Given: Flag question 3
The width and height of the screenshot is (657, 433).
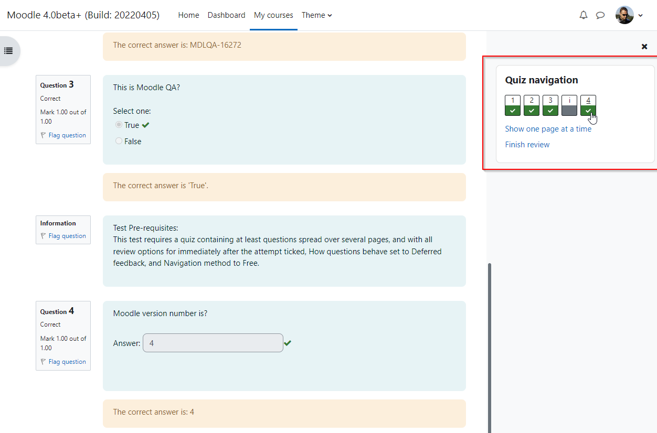Looking at the screenshot, I should coord(67,135).
